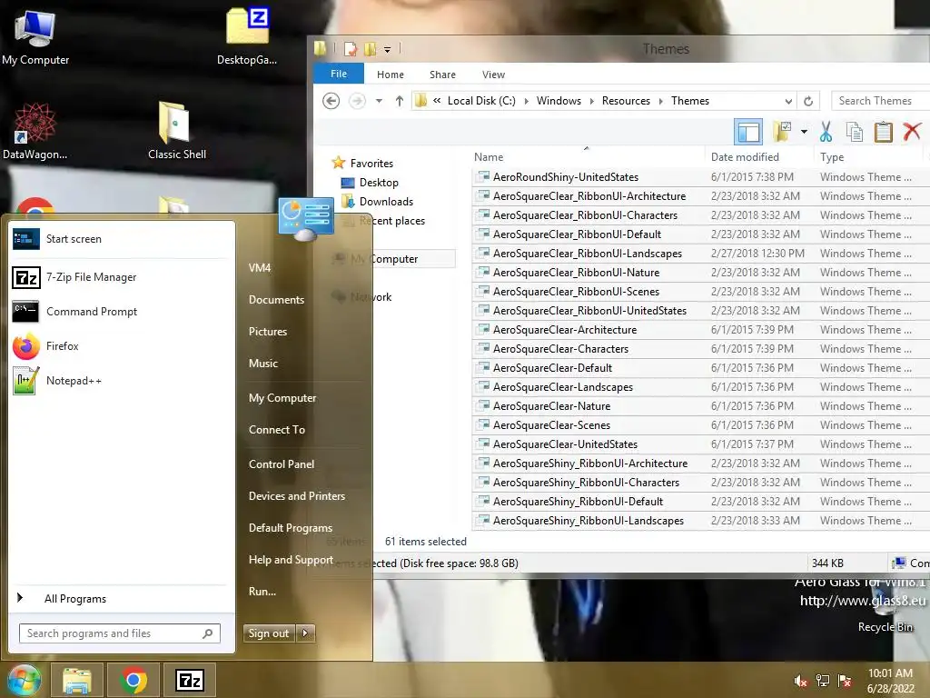The image size is (930, 698).
Task: Click the Copy icon in Explorer toolbar
Action: [x=855, y=132]
